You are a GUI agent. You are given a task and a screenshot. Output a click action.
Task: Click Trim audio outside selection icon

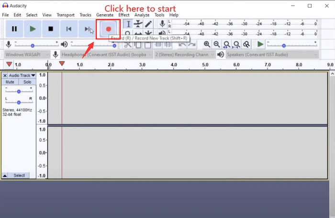[158, 45]
